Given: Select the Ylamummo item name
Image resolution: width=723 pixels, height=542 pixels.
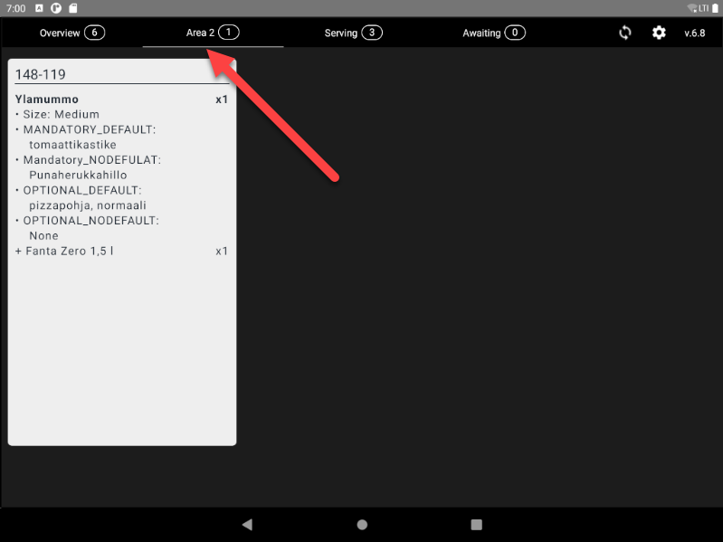Looking at the screenshot, I should tap(47, 99).
